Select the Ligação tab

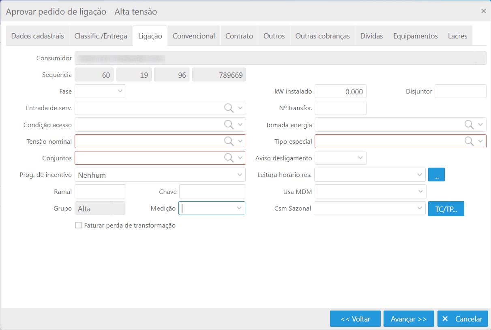[150, 36]
